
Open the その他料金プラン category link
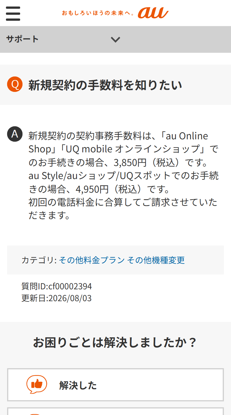pos(92,260)
